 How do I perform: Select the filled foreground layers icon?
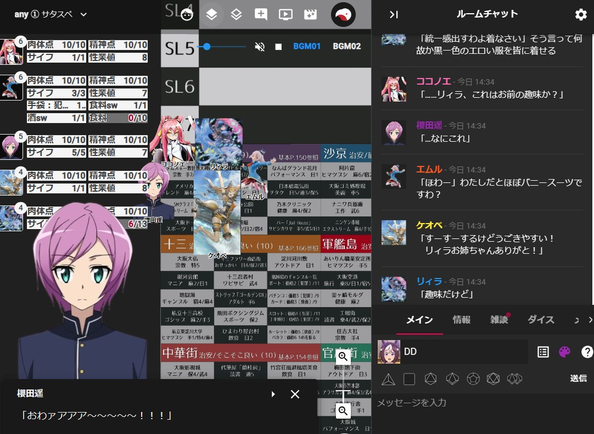[x=211, y=14]
